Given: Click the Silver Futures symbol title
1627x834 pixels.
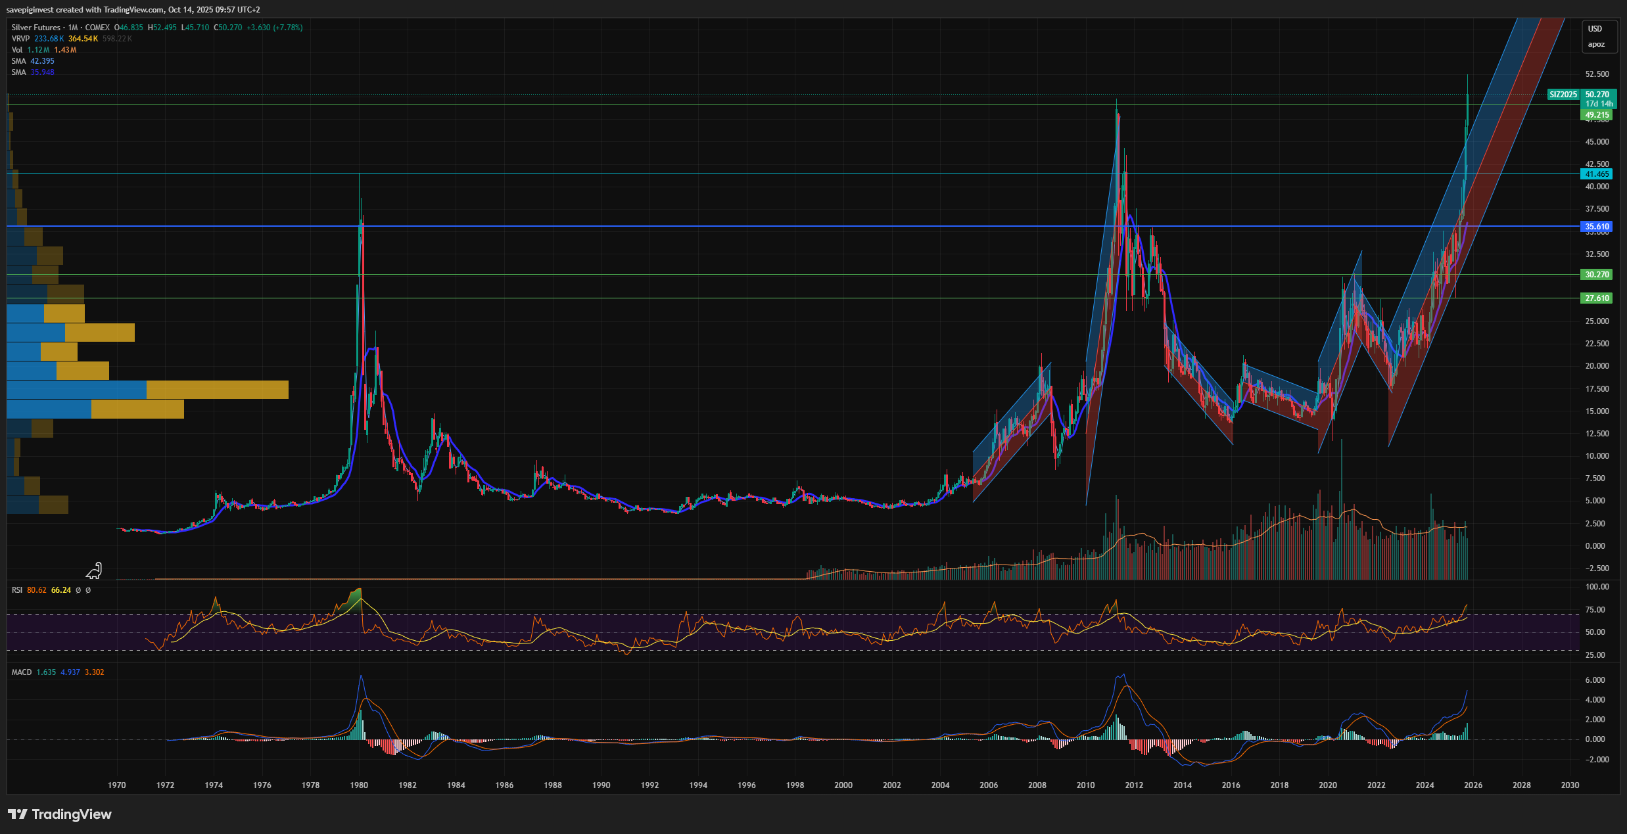Looking at the screenshot, I should (36, 28).
